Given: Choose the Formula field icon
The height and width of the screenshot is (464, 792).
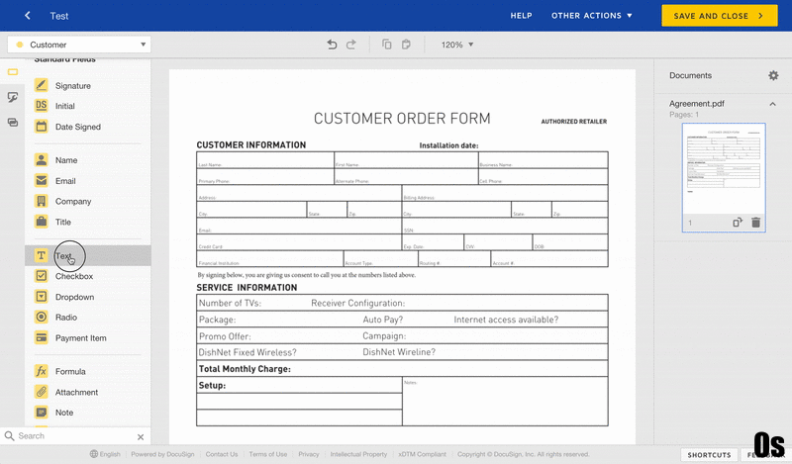Looking at the screenshot, I should 42,372.
